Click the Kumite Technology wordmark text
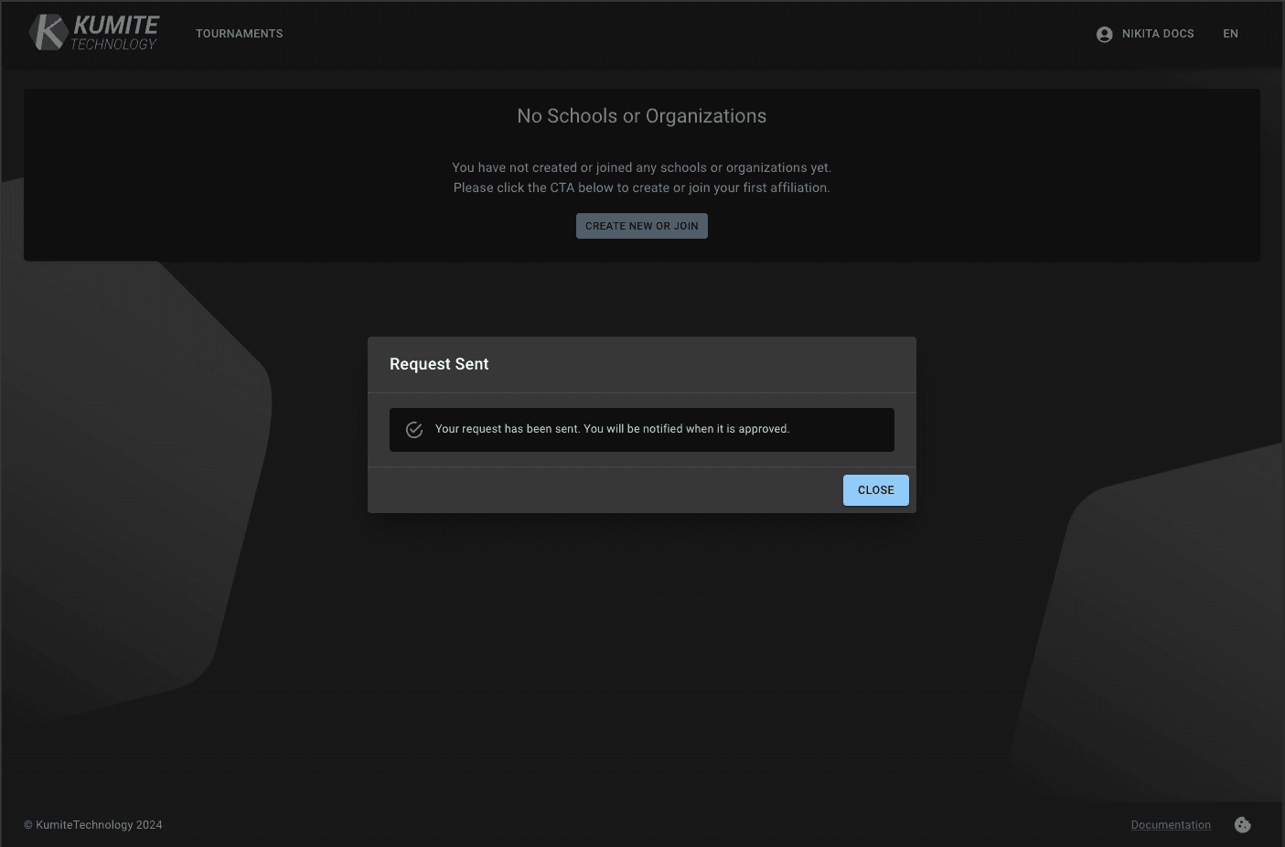Image resolution: width=1285 pixels, height=847 pixels. [x=115, y=33]
